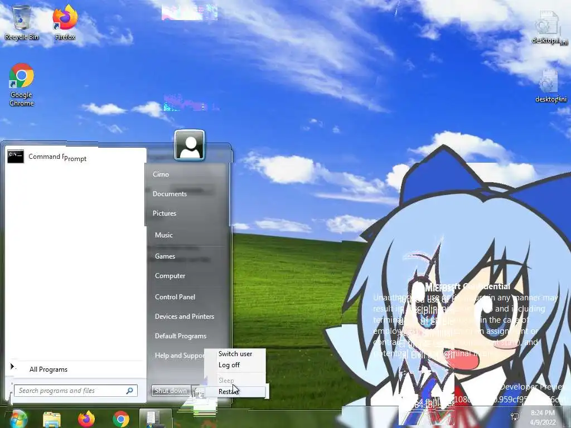
Task: Choose Log off from power menu
Action: (235, 365)
